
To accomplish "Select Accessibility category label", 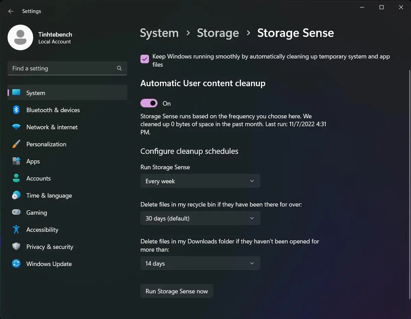I will 42,230.
